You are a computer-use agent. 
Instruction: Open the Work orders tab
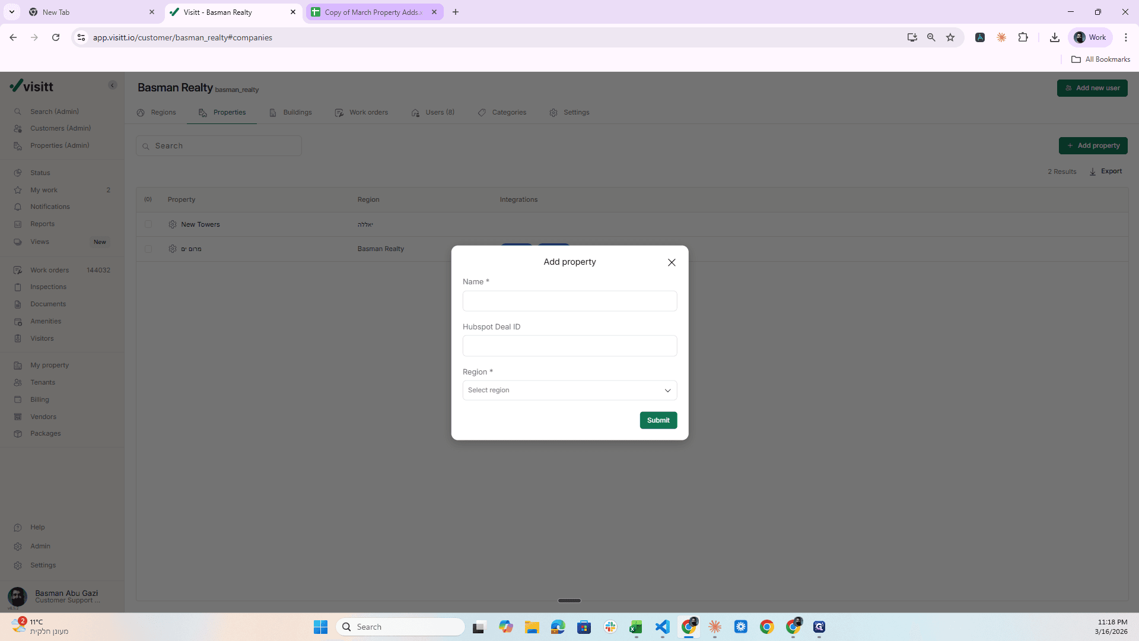point(361,112)
